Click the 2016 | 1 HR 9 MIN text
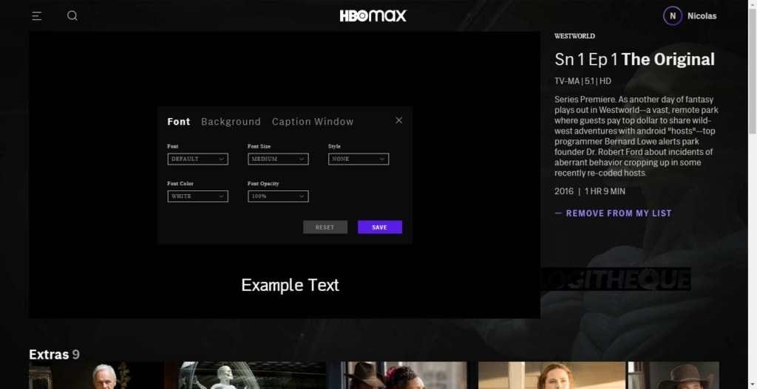The image size is (757, 389). [x=589, y=191]
